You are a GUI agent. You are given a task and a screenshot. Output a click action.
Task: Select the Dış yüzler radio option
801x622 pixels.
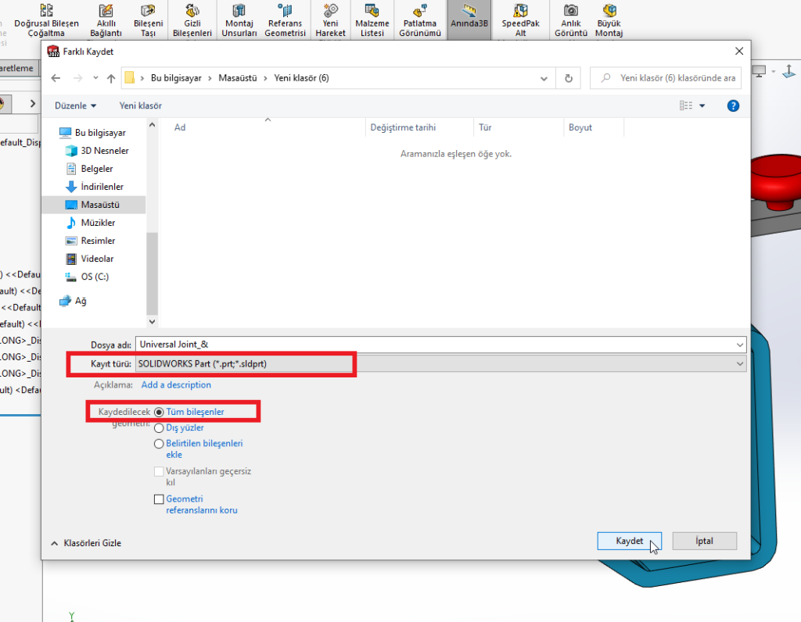click(160, 428)
